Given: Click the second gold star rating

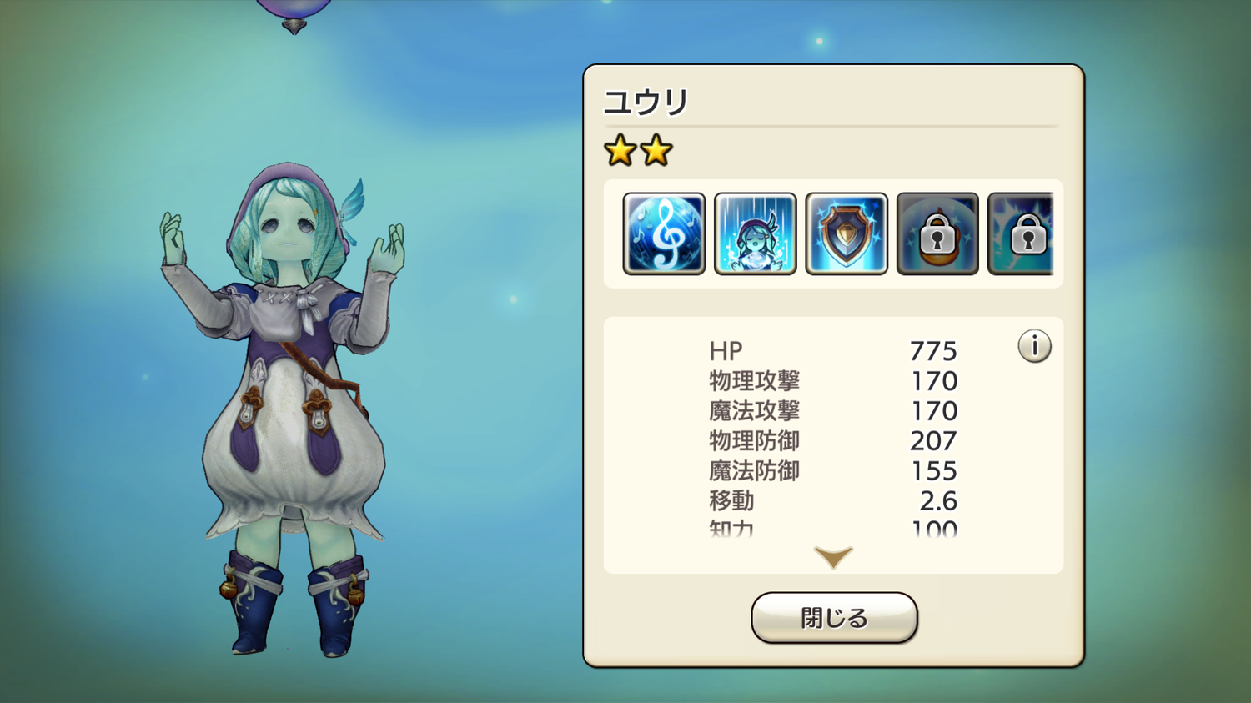Looking at the screenshot, I should click(x=656, y=151).
